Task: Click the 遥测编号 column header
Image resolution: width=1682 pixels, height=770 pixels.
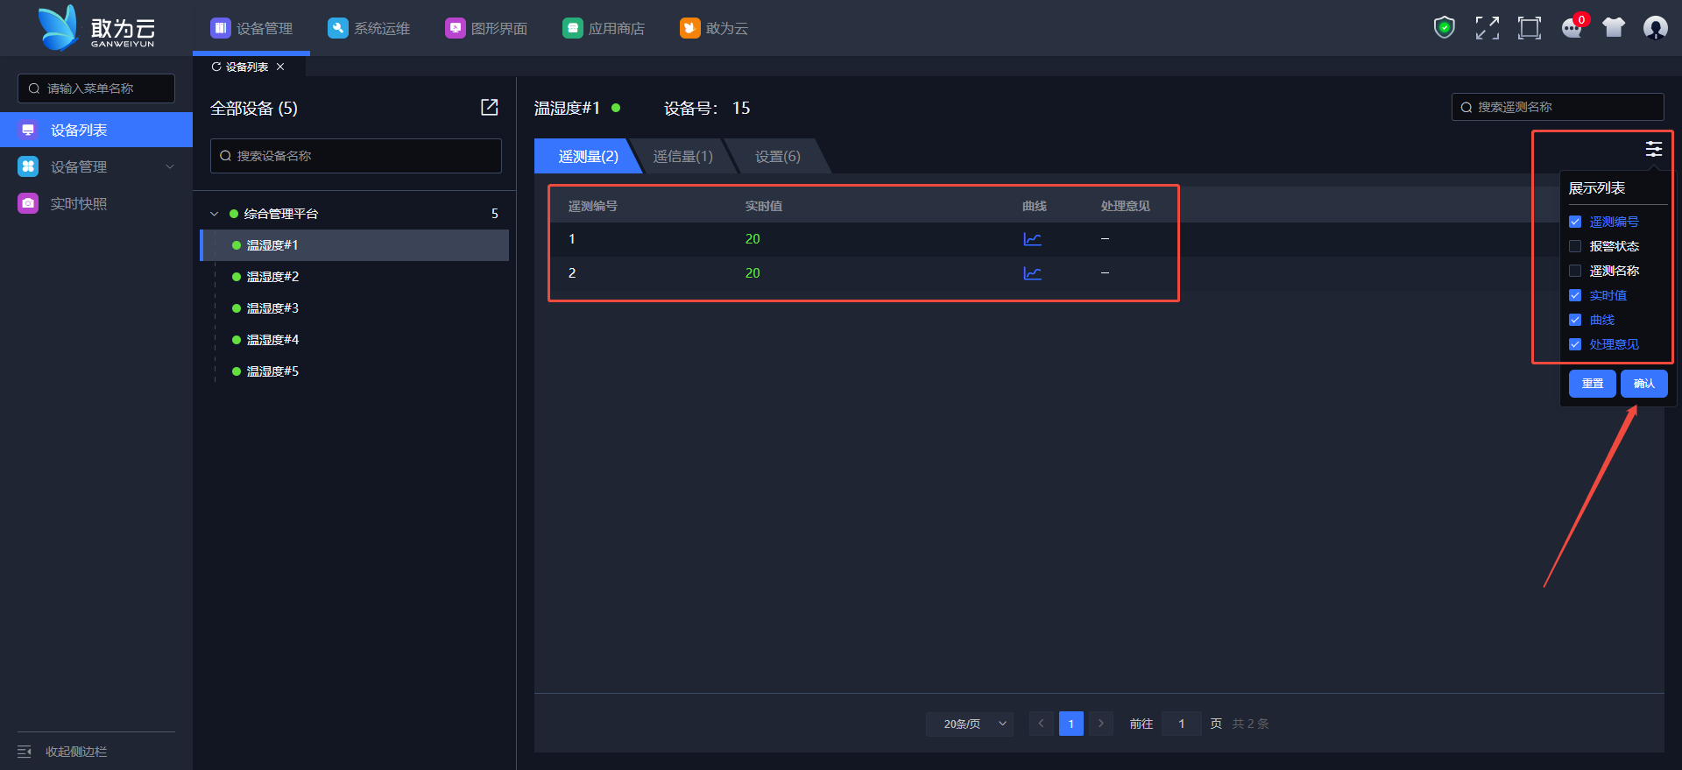Action: (x=592, y=206)
